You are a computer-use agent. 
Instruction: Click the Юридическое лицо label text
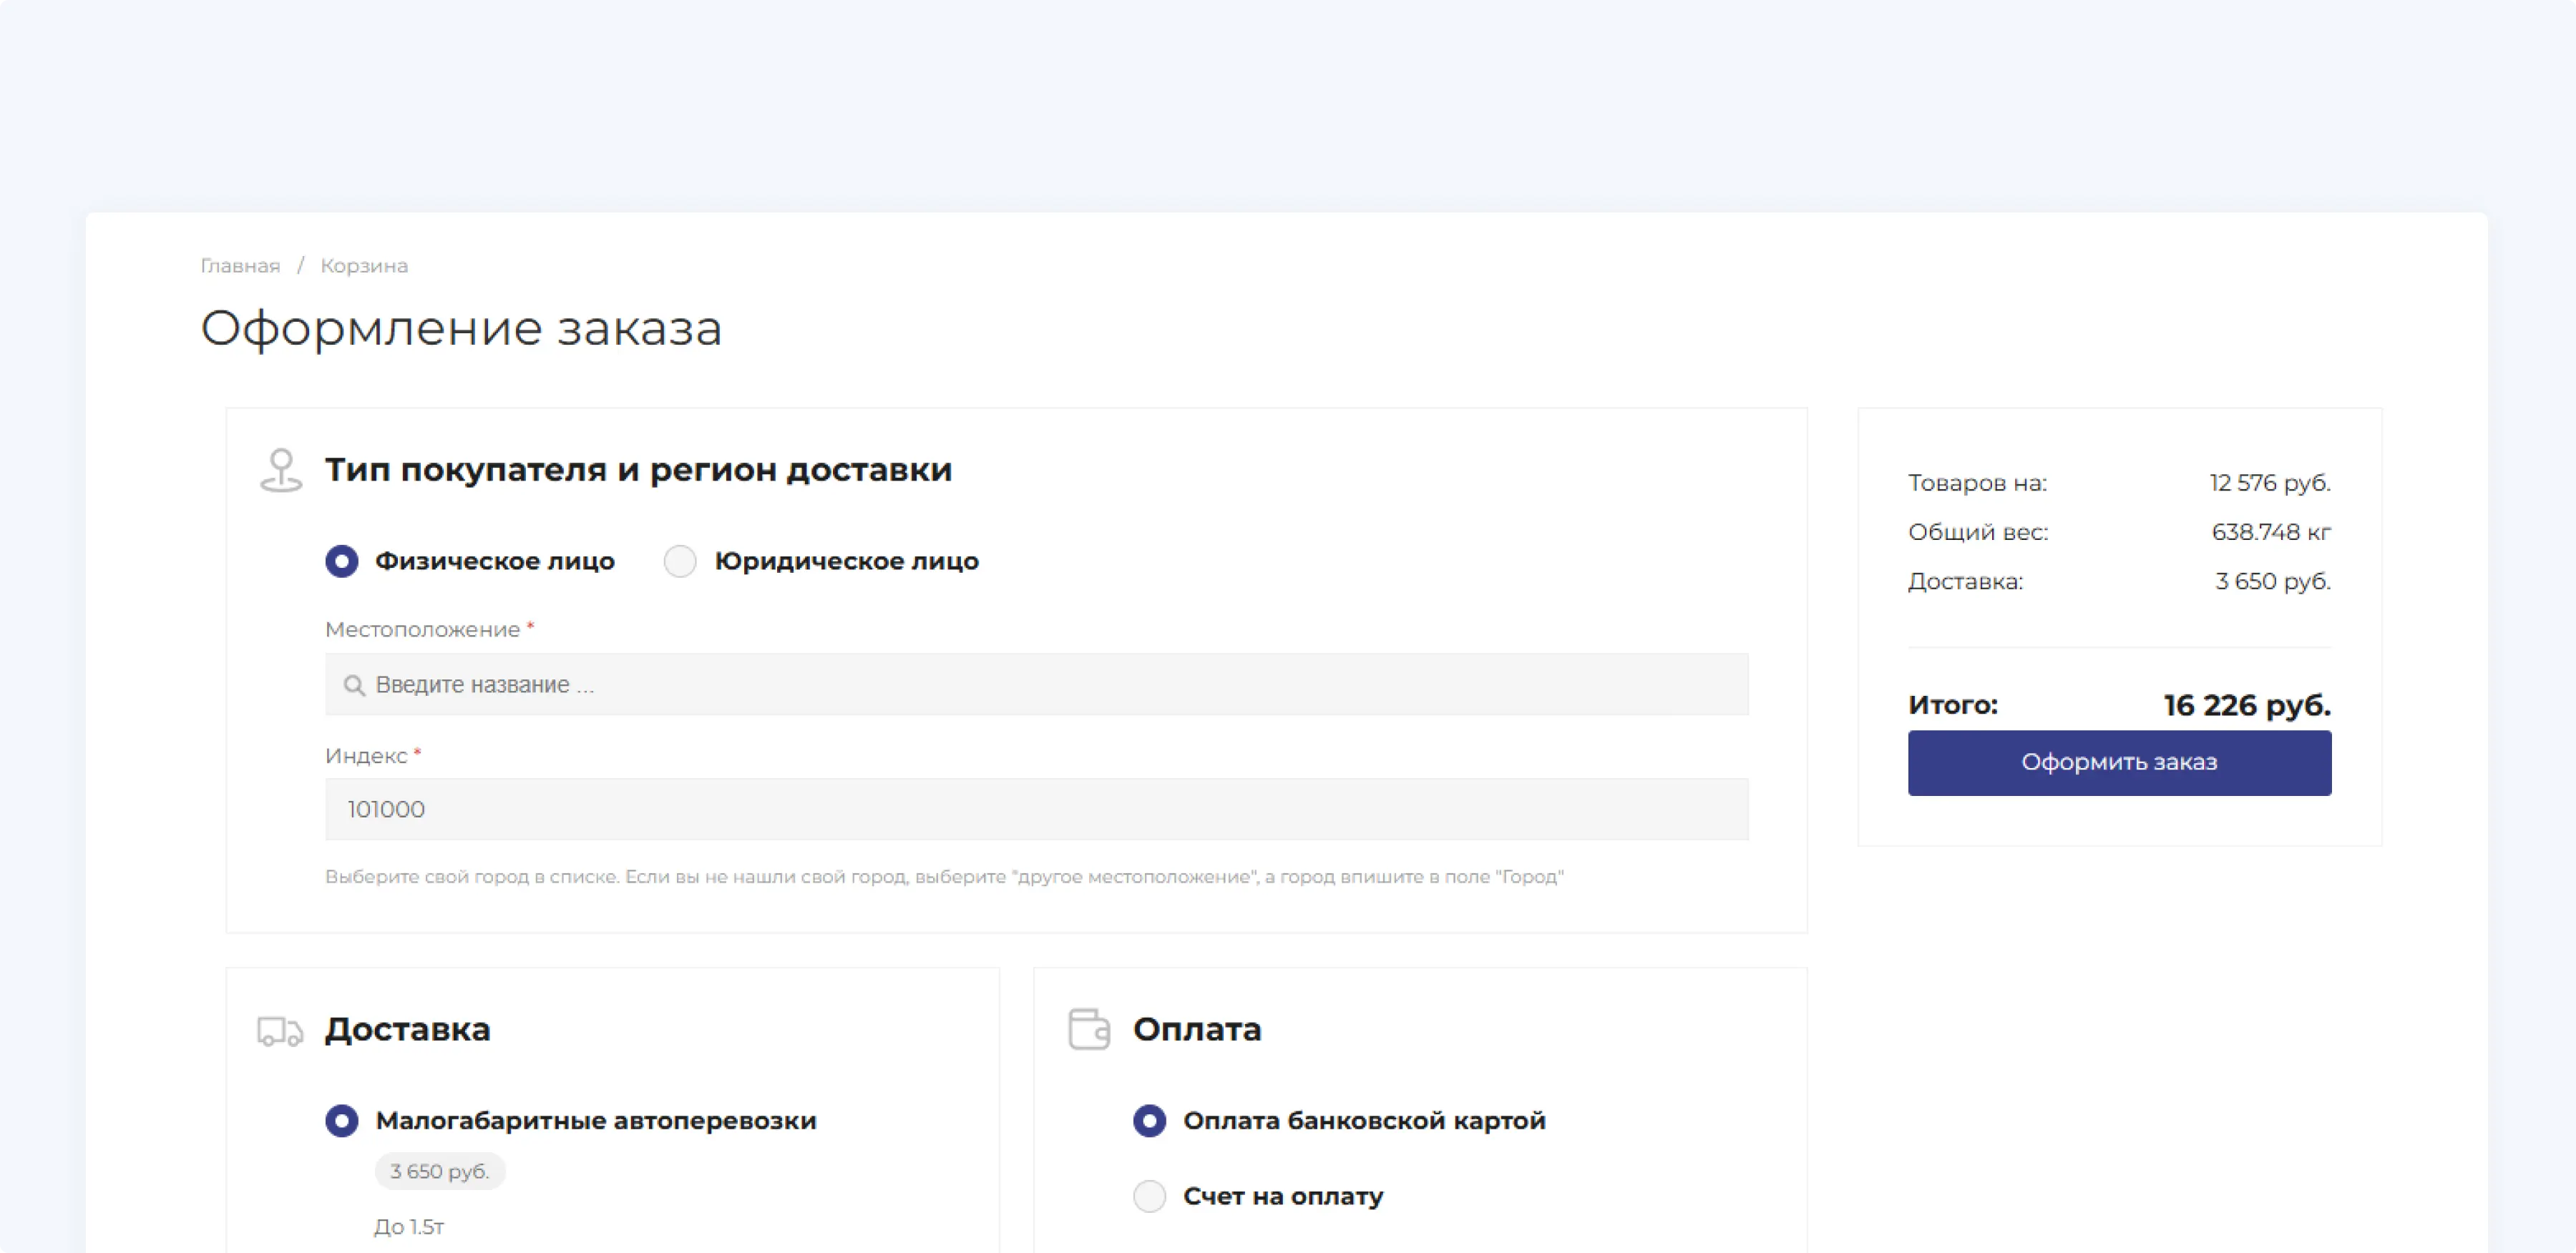(x=846, y=561)
